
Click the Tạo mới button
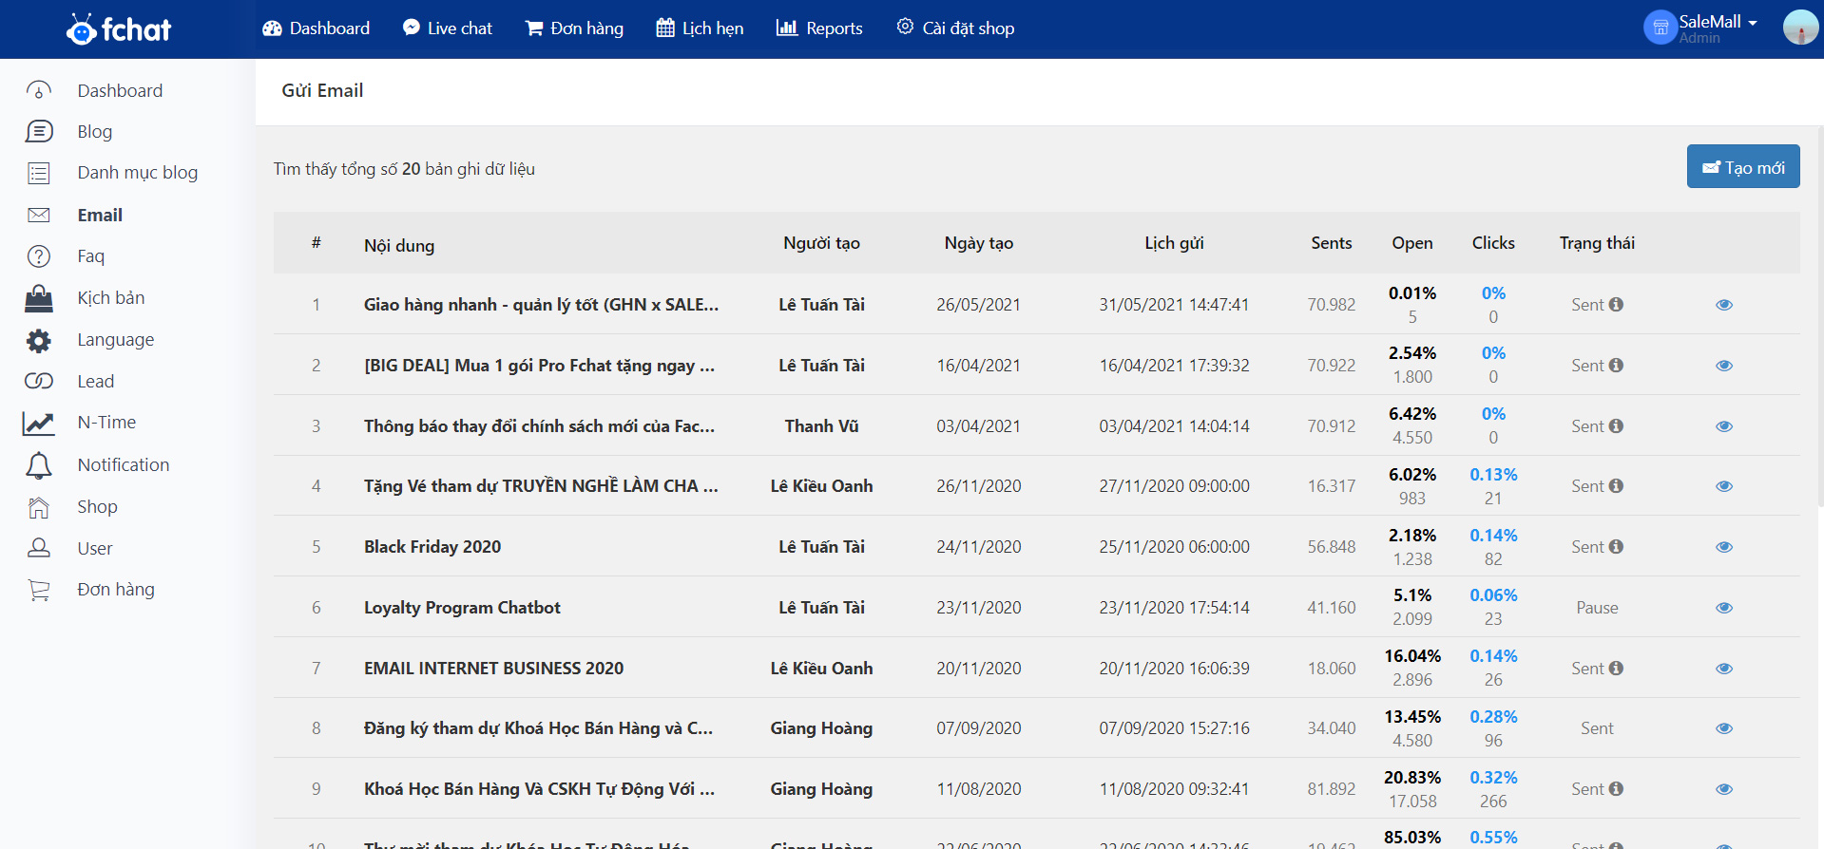tap(1742, 167)
